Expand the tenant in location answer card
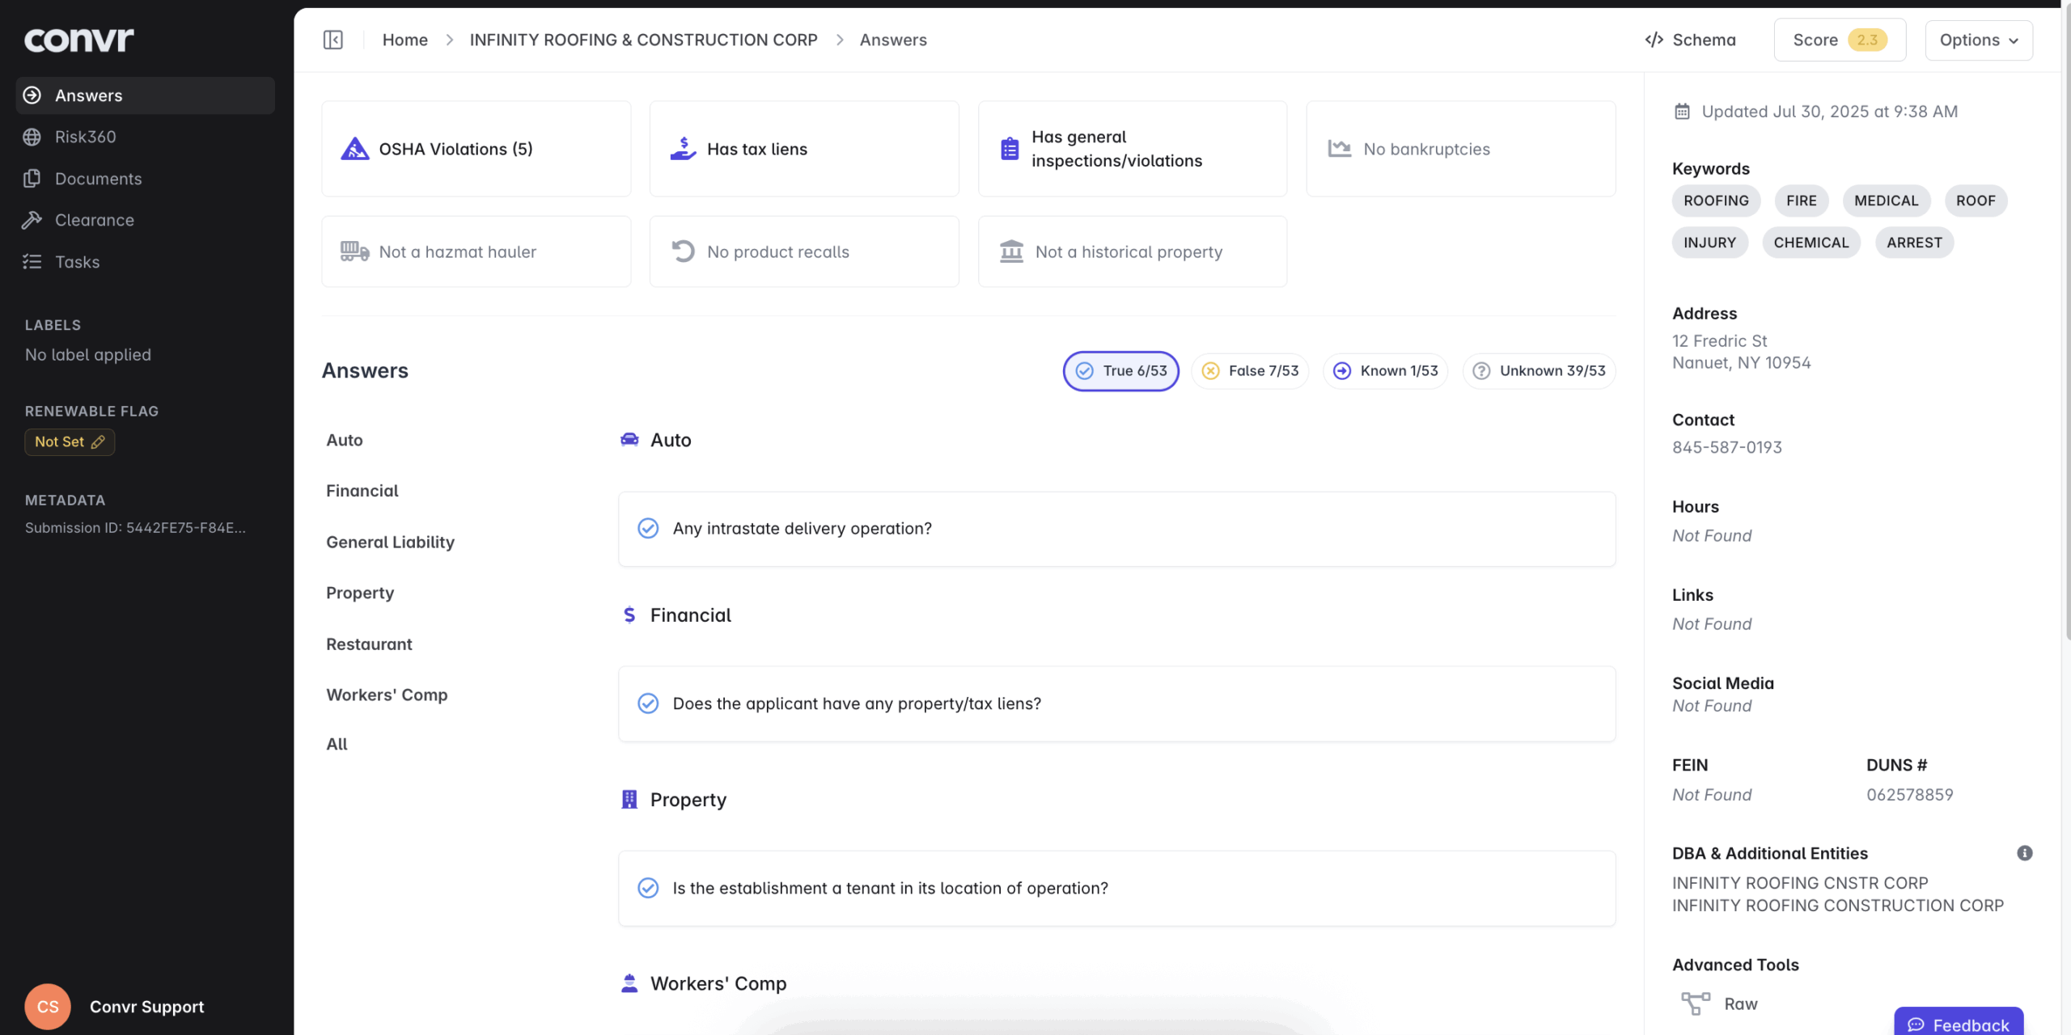The height and width of the screenshot is (1035, 2071). click(x=1116, y=888)
